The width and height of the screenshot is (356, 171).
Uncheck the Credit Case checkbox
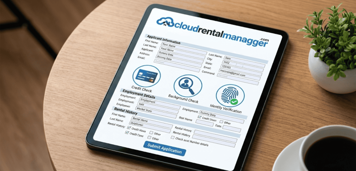127,132
